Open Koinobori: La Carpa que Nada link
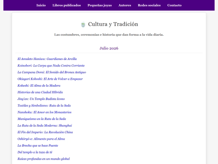 (51, 66)
